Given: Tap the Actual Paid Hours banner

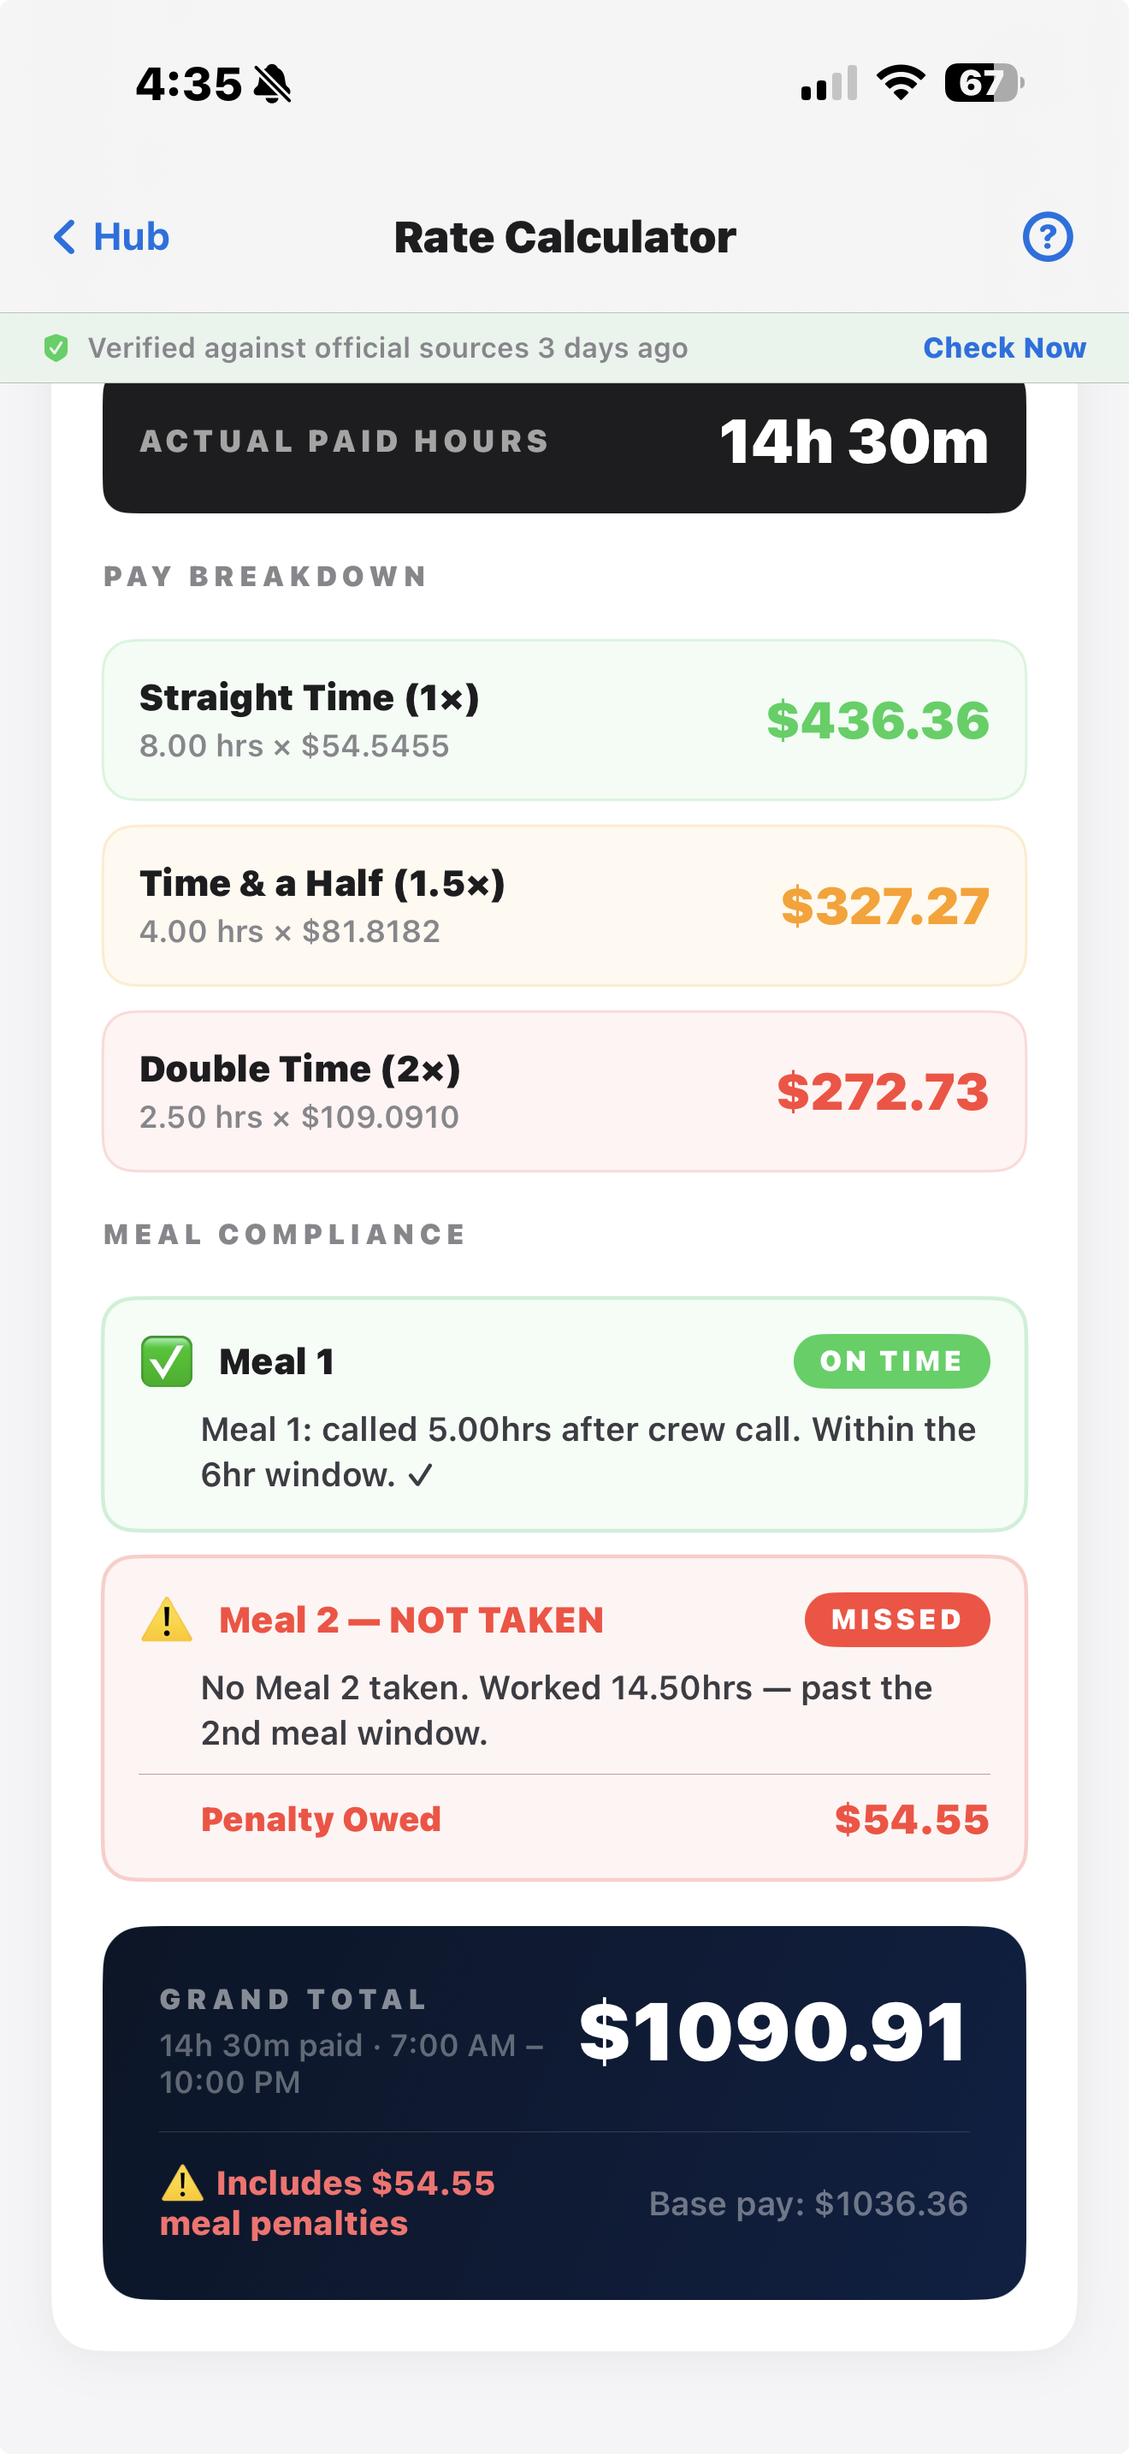Looking at the screenshot, I should pos(564,444).
